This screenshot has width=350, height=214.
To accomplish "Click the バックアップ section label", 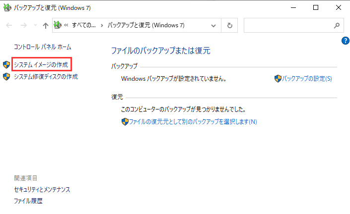I will [x=124, y=66].
